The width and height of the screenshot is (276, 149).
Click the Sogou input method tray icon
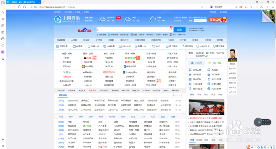point(248,147)
